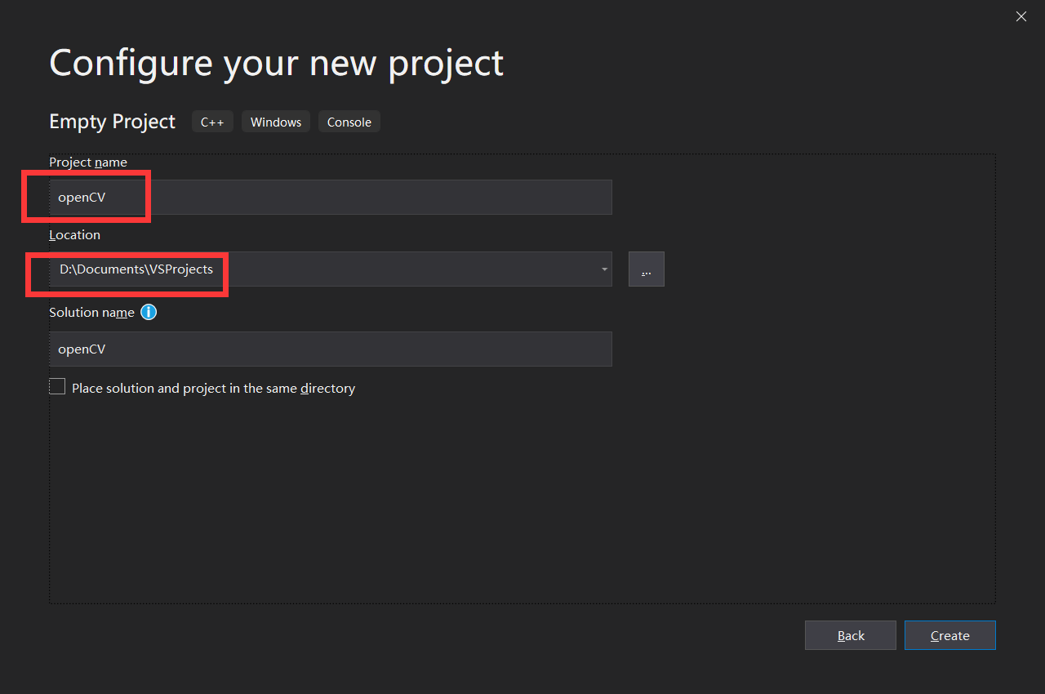Click the Project name label

[x=87, y=162]
